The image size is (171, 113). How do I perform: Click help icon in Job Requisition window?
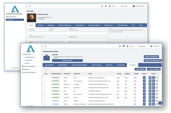click(120, 46)
